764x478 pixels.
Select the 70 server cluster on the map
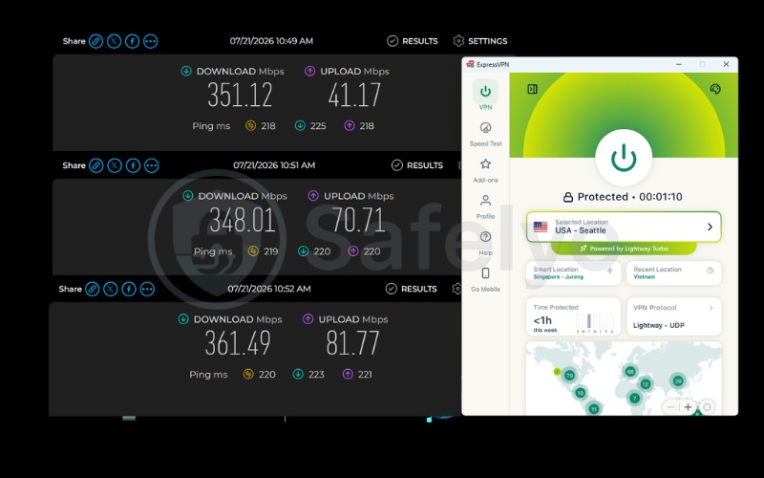[569, 375]
